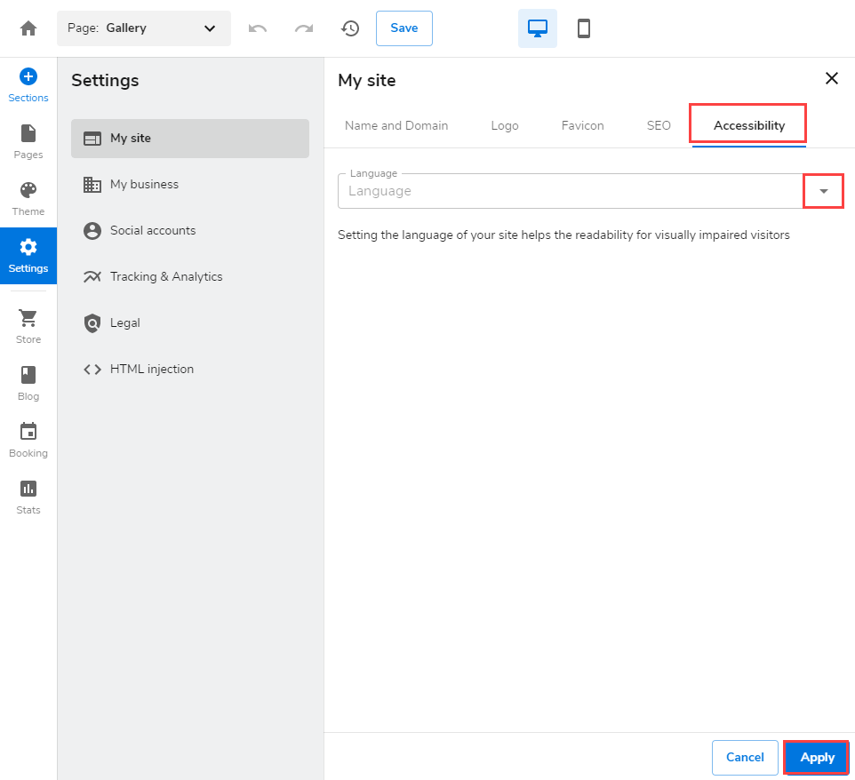Click the My site panel heading
The width and height of the screenshot is (855, 780).
point(367,81)
